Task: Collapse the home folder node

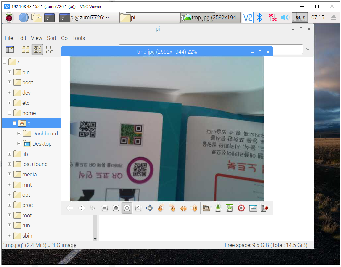Action: [9, 113]
